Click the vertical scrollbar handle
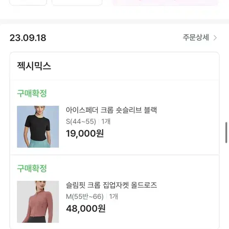This screenshot has width=229, height=229. pos(226,132)
